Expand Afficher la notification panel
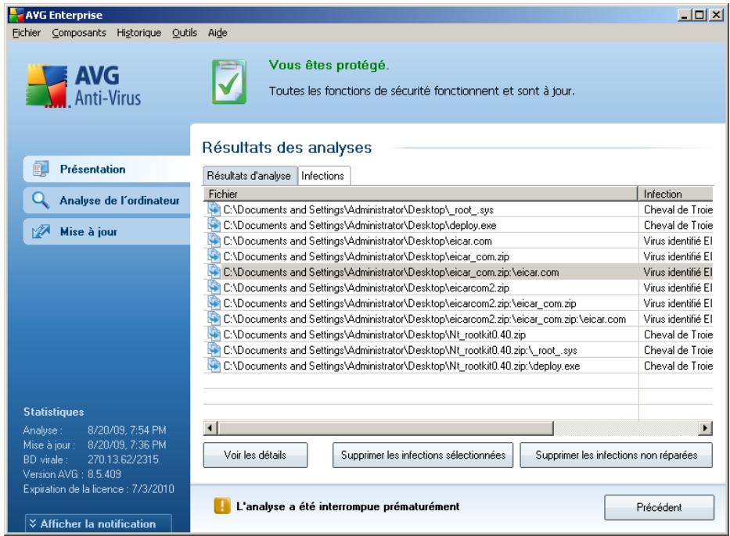730x536 pixels. point(99,523)
